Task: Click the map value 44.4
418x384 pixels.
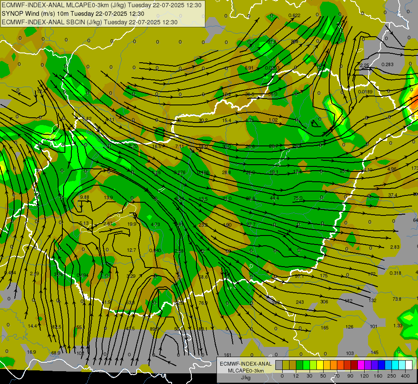Action: click(x=274, y=198)
